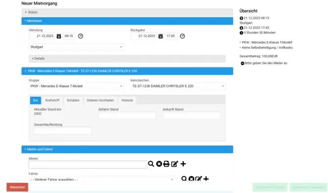The height and width of the screenshot is (193, 328).
Task: Add a new Mieter with plus icon
Action: point(183,164)
